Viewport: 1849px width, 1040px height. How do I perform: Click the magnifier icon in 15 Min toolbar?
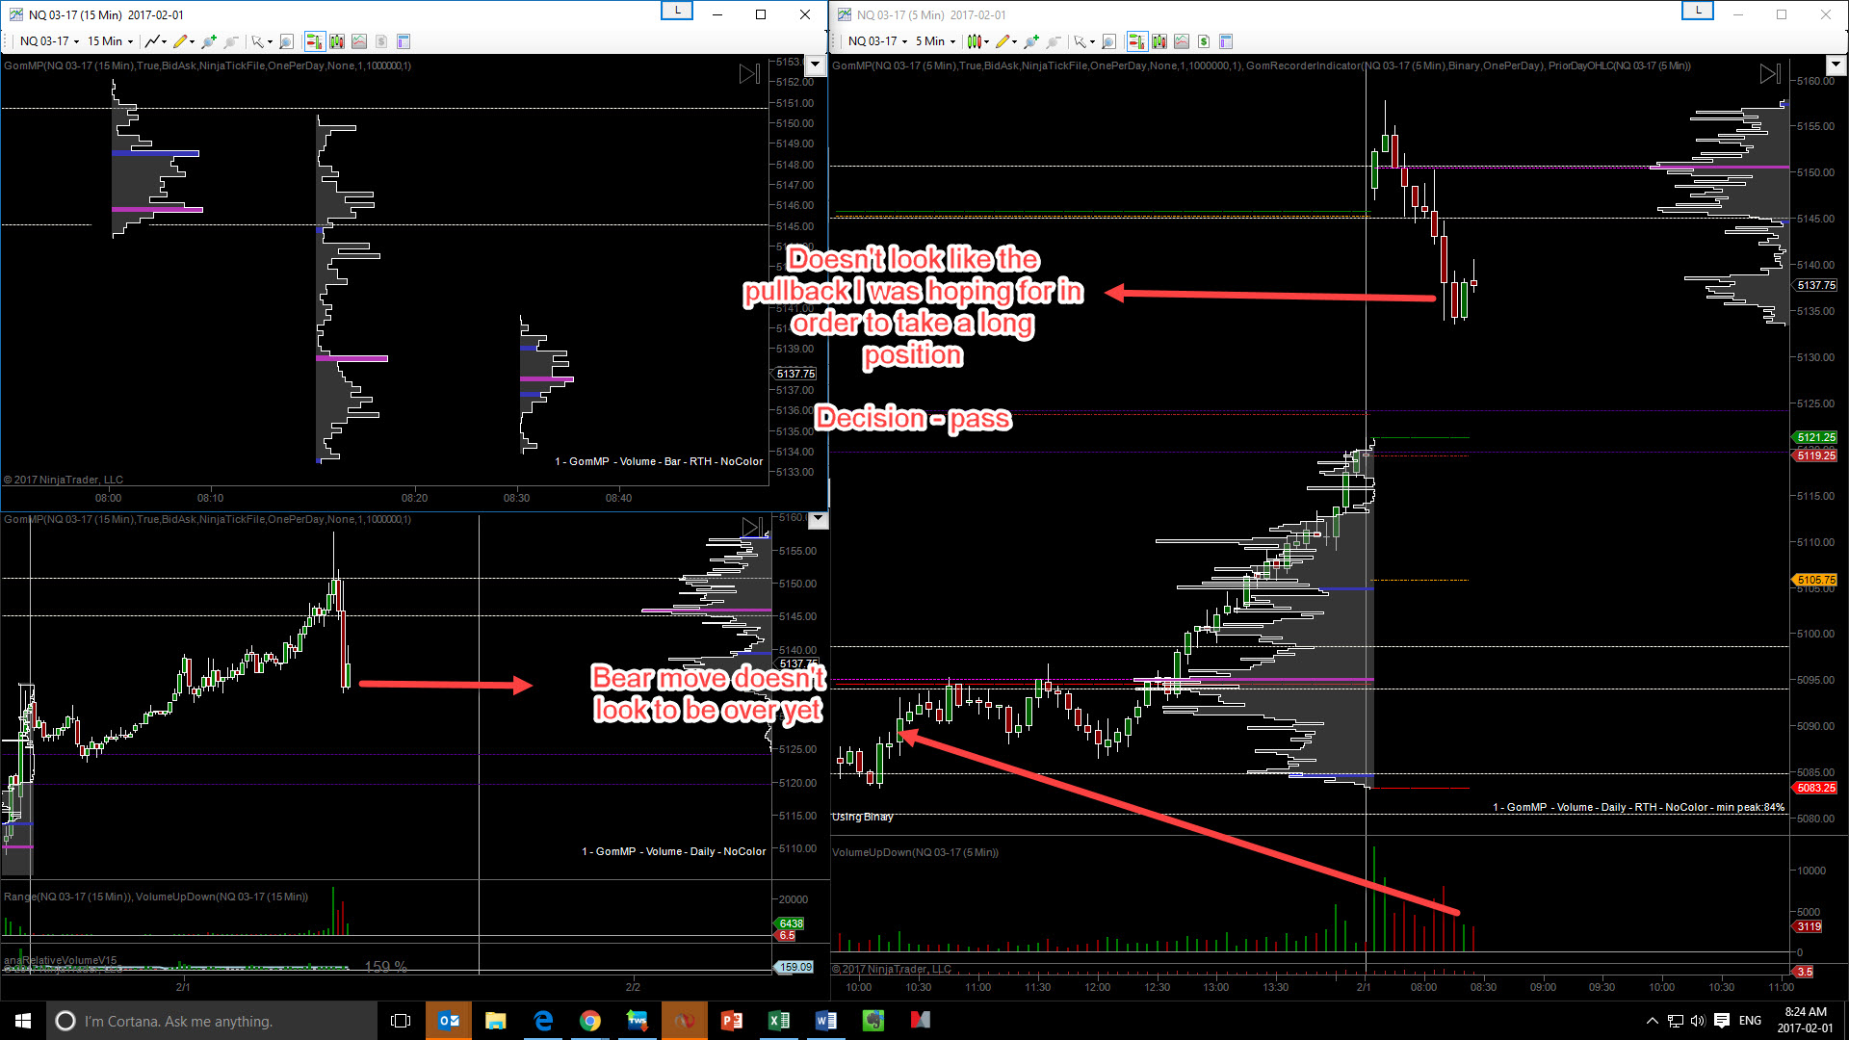(x=286, y=41)
